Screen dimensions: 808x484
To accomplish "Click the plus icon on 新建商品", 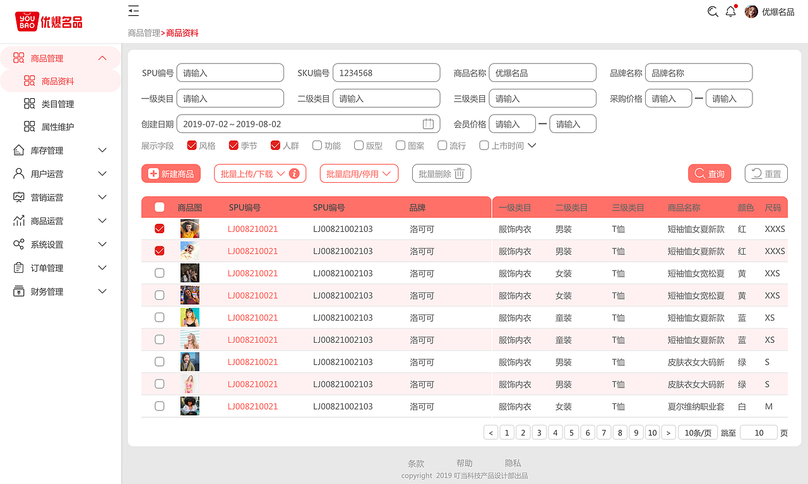I will click(x=153, y=173).
